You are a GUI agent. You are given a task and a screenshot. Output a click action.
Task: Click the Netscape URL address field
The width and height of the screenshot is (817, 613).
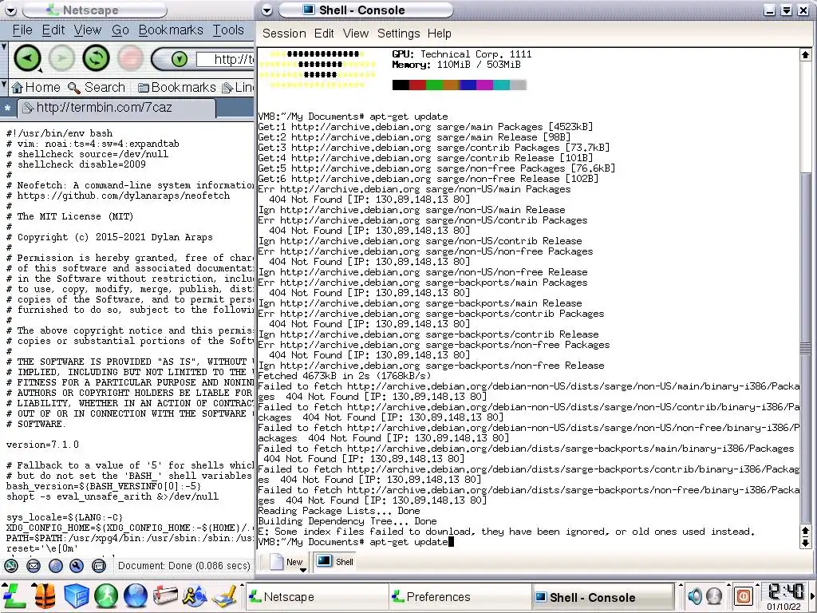point(225,59)
